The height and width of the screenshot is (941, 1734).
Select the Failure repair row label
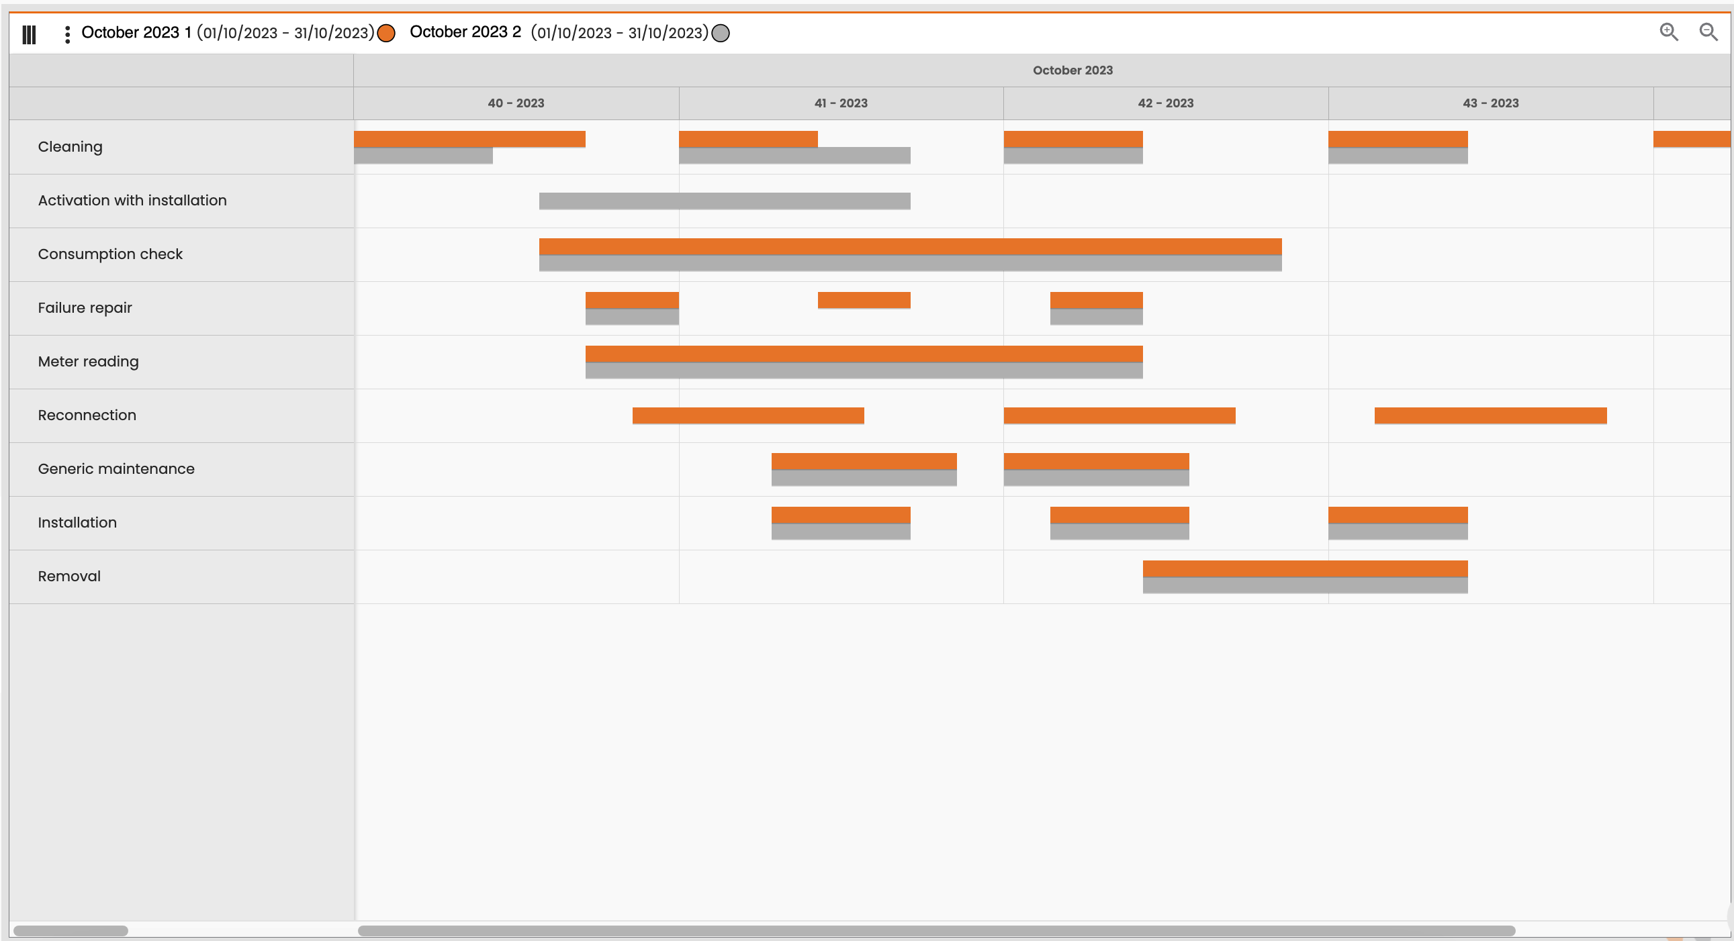pyautogui.click(x=85, y=308)
